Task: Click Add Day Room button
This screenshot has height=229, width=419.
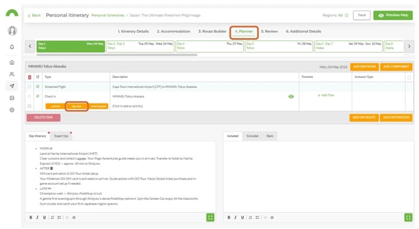Action: tap(364, 67)
